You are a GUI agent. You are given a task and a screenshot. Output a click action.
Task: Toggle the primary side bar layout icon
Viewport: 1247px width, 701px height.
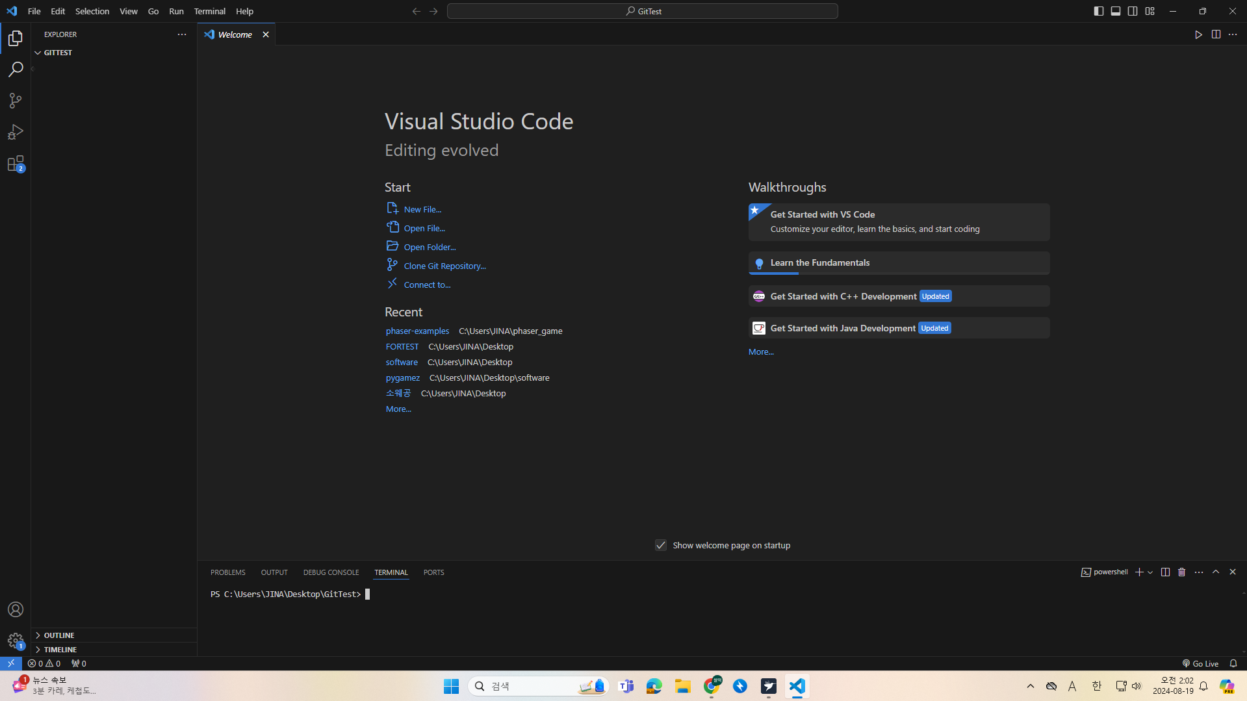(x=1098, y=11)
